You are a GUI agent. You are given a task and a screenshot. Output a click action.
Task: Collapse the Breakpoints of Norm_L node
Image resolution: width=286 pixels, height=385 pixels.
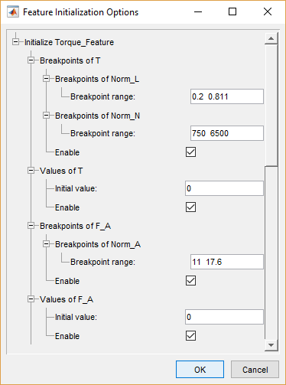pyautogui.click(x=46, y=79)
